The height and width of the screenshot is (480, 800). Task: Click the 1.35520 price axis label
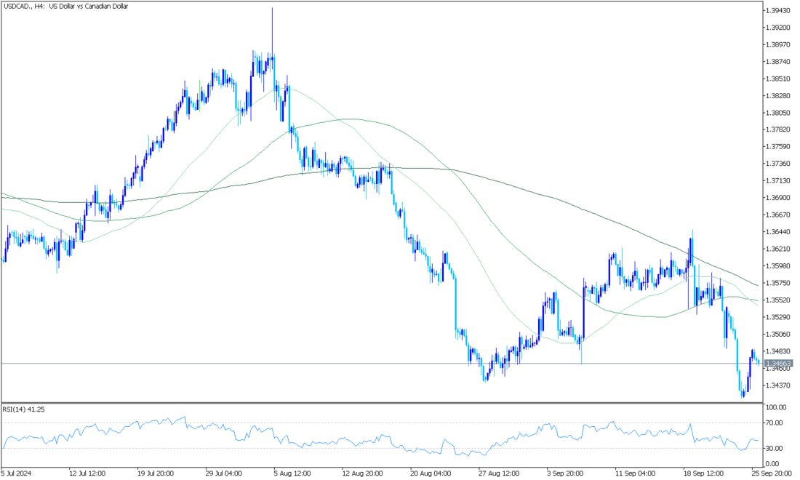pyautogui.click(x=778, y=300)
